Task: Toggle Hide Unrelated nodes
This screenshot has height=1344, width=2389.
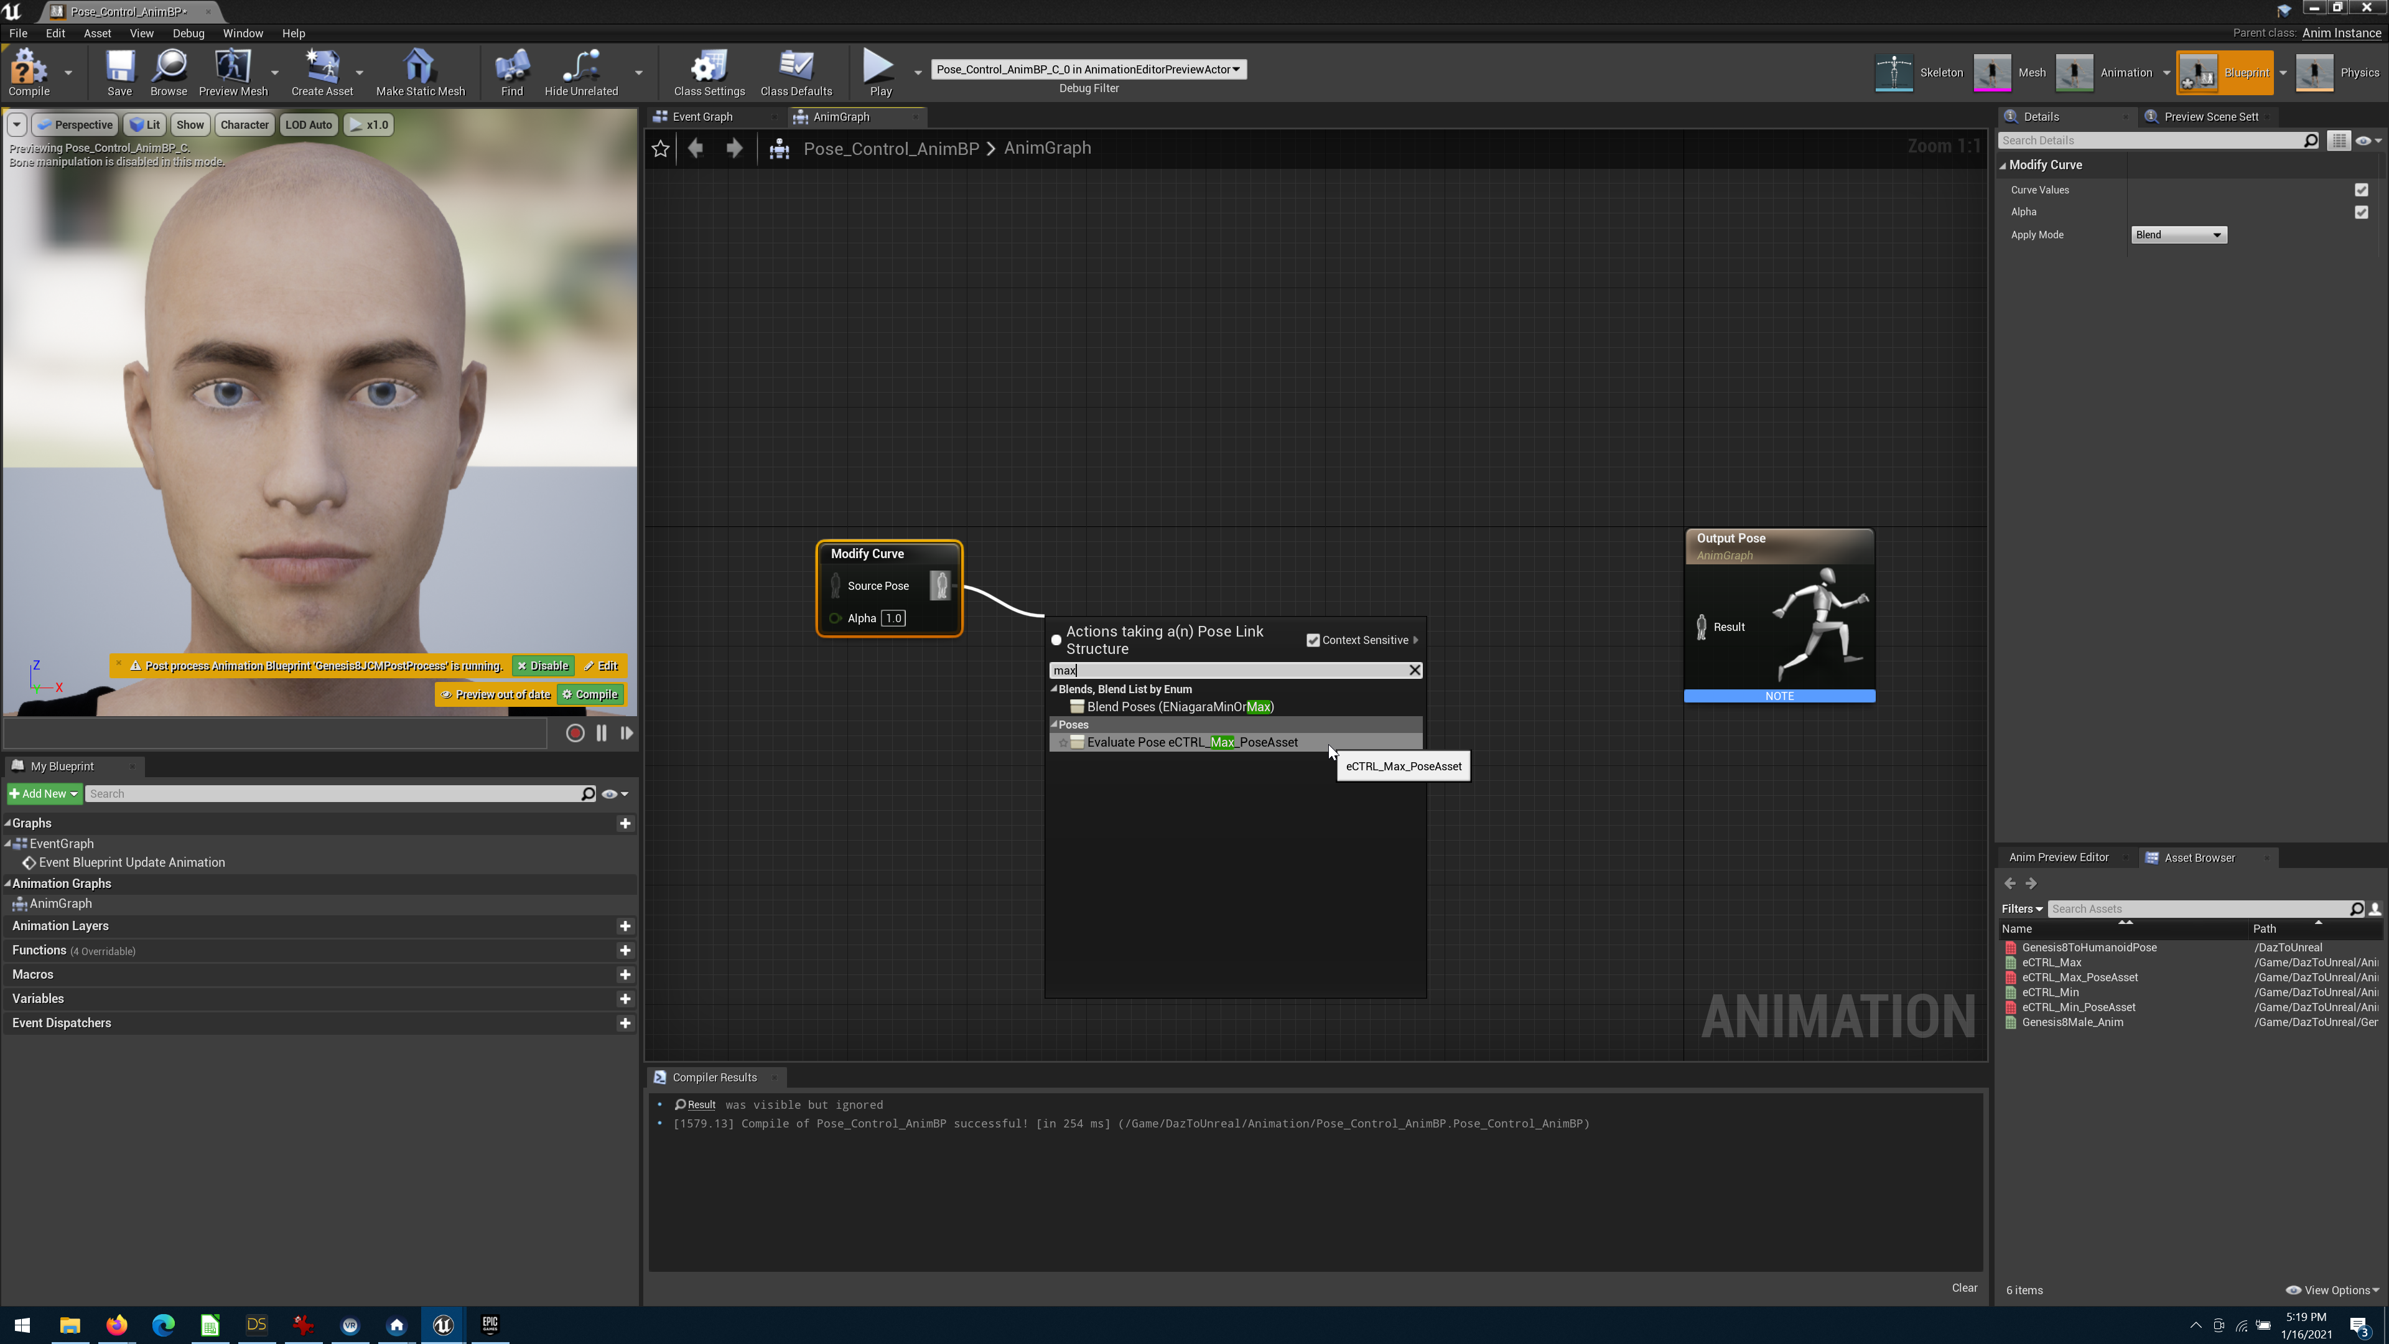Action: point(580,72)
